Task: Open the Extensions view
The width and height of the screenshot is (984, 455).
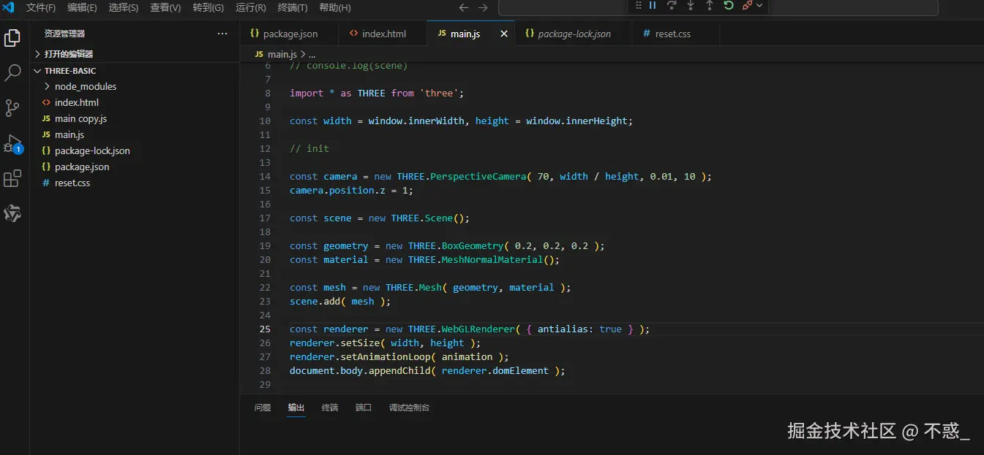Action: pos(12,179)
